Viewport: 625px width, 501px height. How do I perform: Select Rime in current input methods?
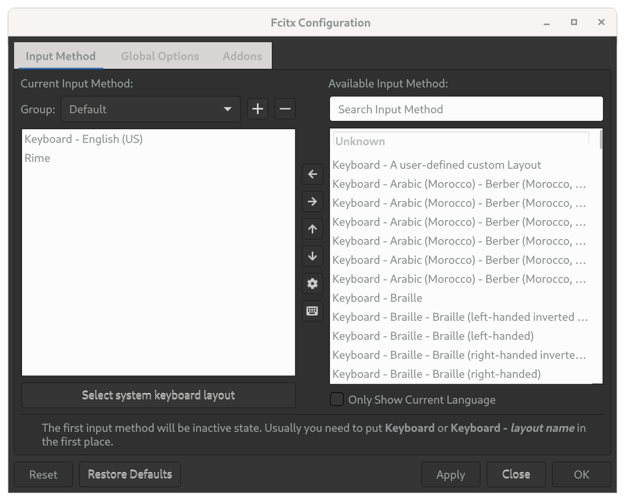[37, 158]
